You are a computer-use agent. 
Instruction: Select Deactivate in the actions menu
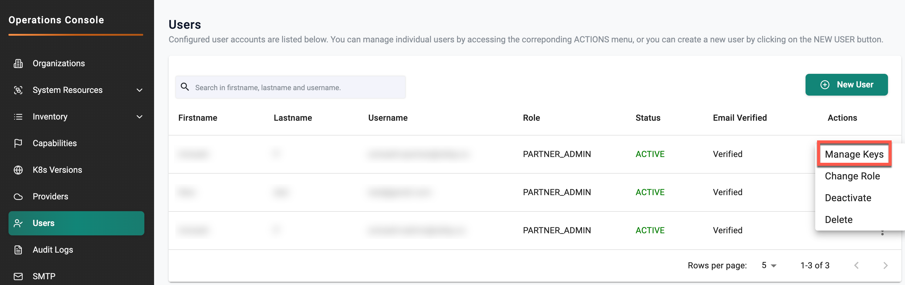click(x=848, y=198)
